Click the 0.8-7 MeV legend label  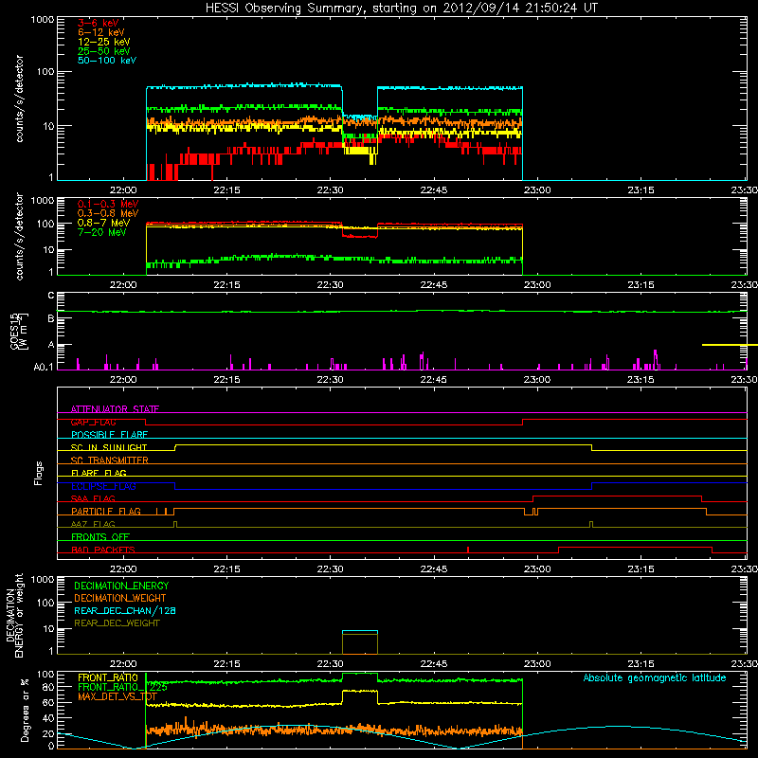coord(103,223)
